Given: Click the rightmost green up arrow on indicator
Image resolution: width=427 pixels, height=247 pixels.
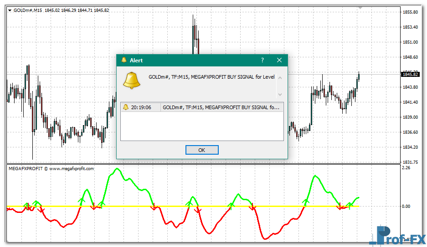Looking at the screenshot, I should (350, 205).
